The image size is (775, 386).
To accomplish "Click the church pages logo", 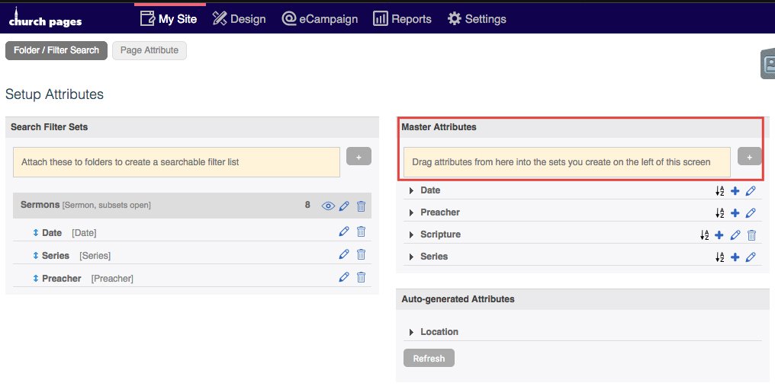I will tap(45, 18).
